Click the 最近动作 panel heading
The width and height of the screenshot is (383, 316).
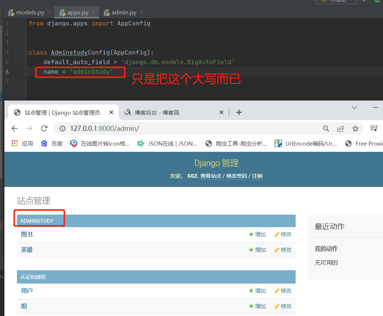[330, 226]
